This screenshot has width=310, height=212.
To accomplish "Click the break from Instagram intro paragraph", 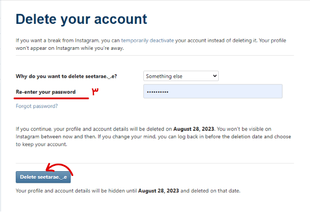I will [x=151, y=44].
